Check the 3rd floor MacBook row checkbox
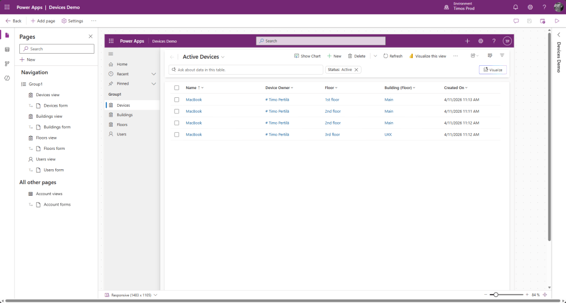 coord(176,134)
